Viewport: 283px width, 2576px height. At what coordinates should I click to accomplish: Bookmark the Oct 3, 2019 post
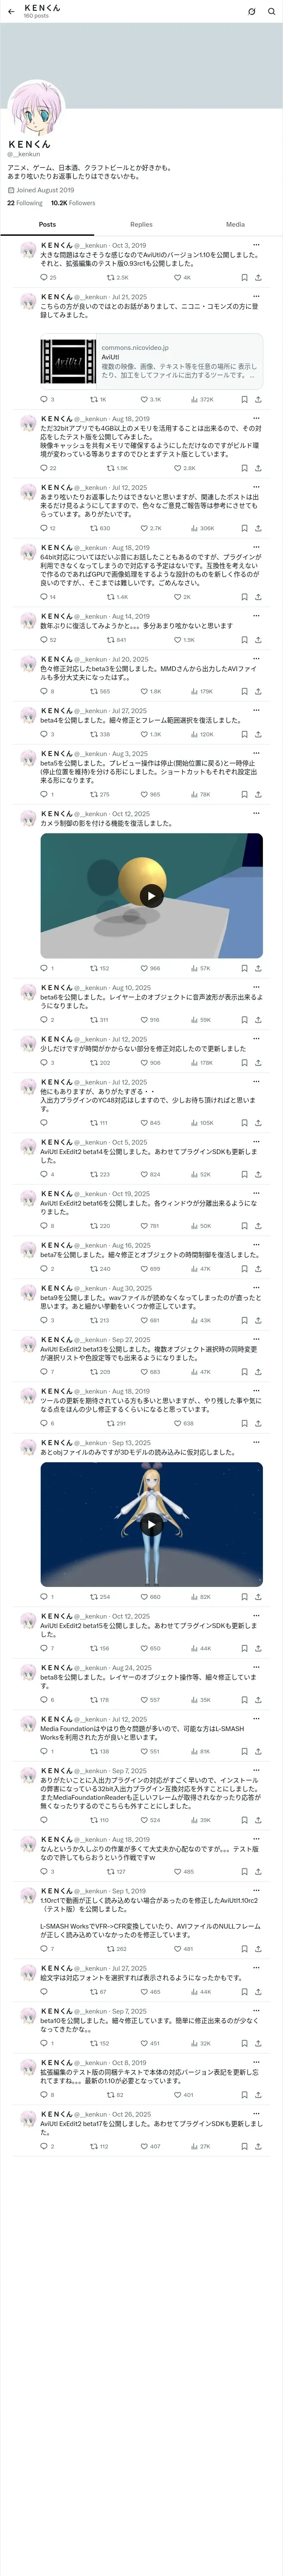point(244,277)
